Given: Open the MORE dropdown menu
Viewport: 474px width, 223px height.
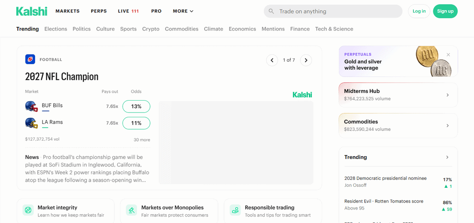Looking at the screenshot, I should 183,11.
